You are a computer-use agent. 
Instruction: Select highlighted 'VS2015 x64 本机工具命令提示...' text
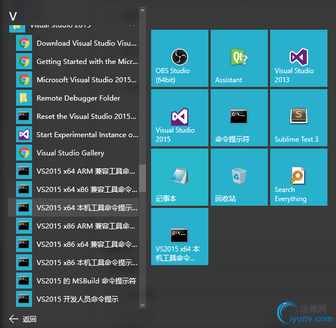(87, 208)
